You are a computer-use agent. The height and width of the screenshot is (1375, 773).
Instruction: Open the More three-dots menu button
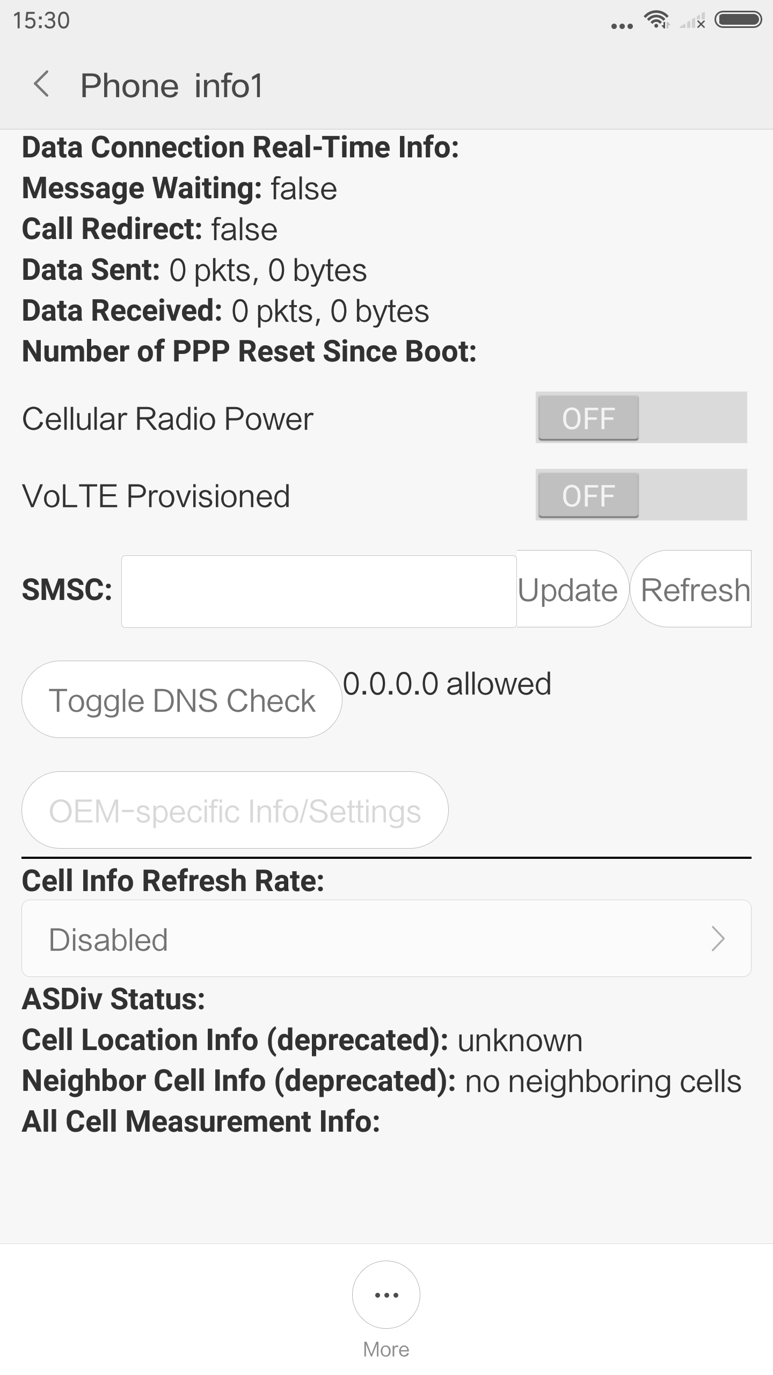(386, 1294)
